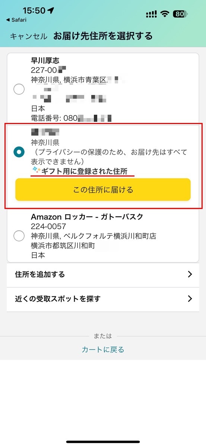
Task: Select the gift-registered 神奈川県 address radio button
Action: [x=19, y=152]
